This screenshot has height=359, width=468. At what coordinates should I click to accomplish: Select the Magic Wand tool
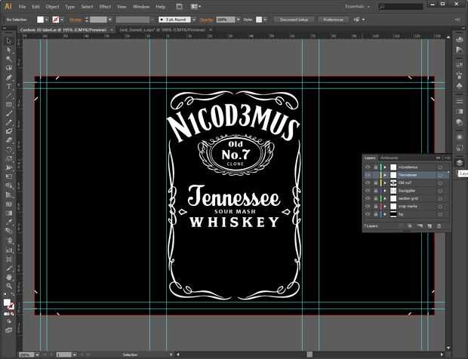point(9,59)
